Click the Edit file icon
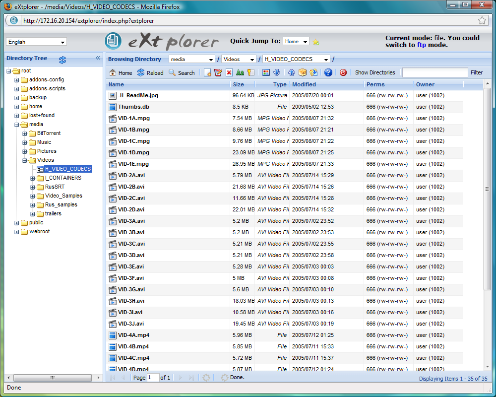Image resolution: width=496 pixels, height=397 pixels. coord(218,73)
